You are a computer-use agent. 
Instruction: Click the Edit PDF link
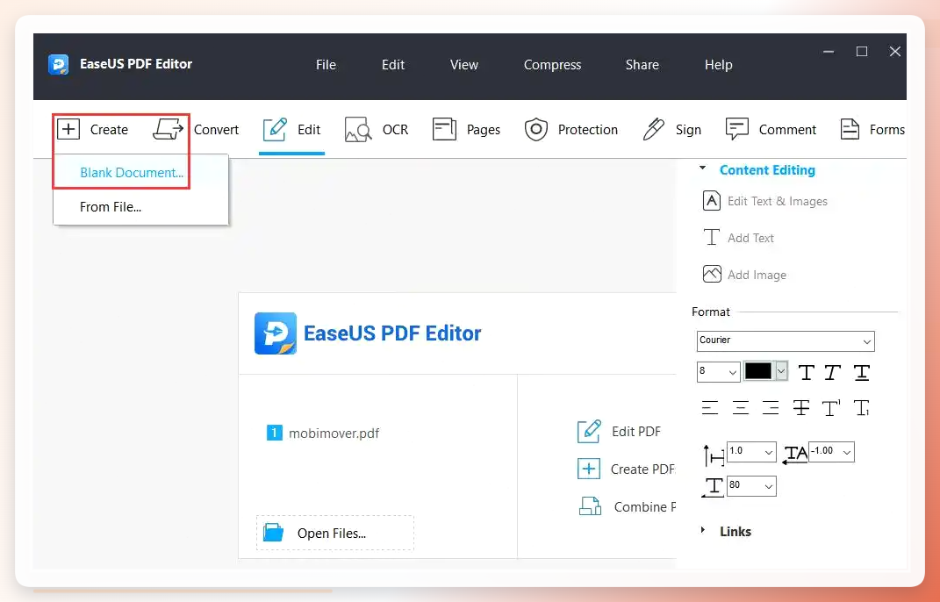636,431
